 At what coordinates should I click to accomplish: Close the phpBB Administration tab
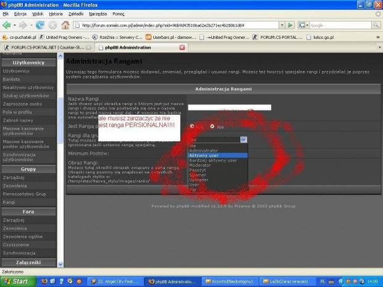[182, 47]
